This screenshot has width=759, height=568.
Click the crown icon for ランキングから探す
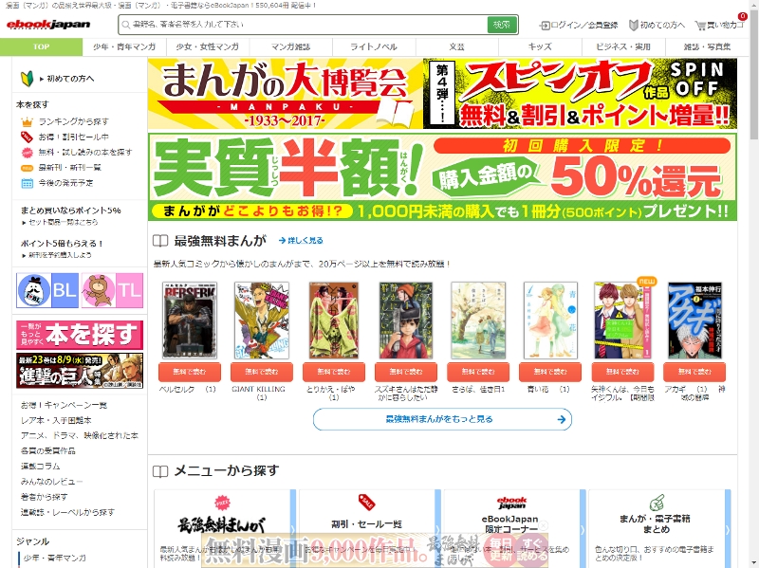pyautogui.click(x=27, y=122)
